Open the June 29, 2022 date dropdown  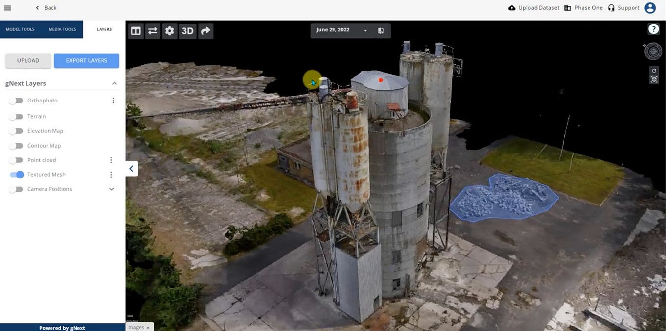(365, 30)
